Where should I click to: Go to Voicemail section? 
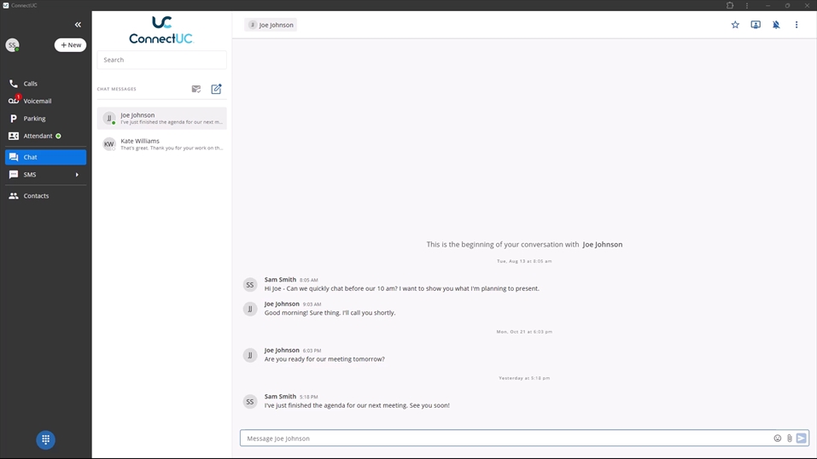pos(38,101)
